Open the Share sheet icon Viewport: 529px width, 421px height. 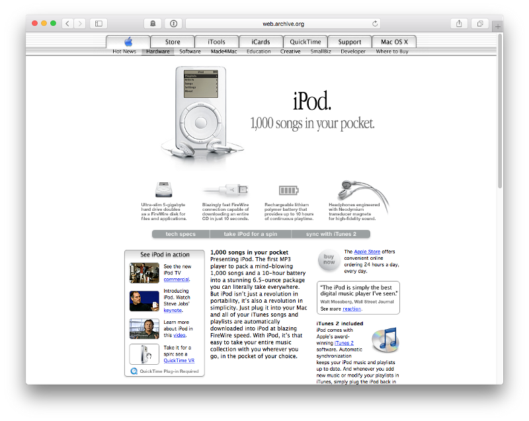(x=459, y=24)
